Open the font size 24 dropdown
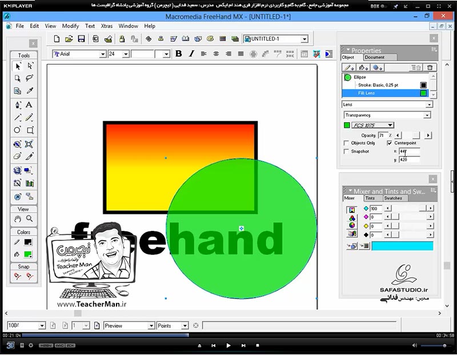Screen dimensions: 457x355 coord(126,54)
